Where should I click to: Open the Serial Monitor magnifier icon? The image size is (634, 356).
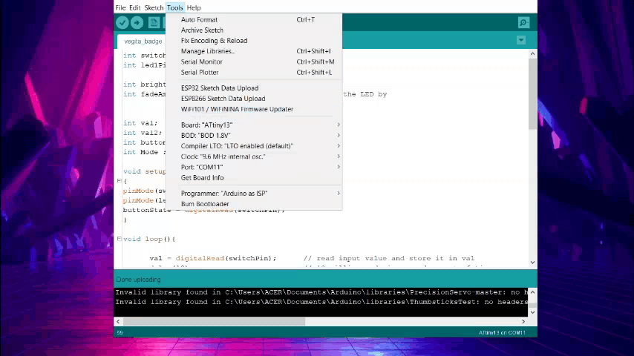click(x=523, y=23)
